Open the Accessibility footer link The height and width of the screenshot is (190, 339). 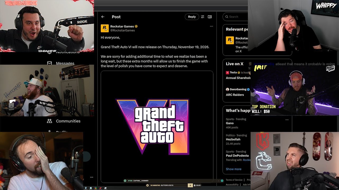(x=232, y=185)
